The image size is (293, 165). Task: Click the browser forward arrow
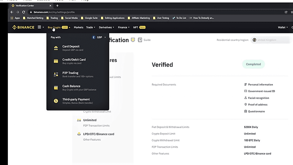18,12
